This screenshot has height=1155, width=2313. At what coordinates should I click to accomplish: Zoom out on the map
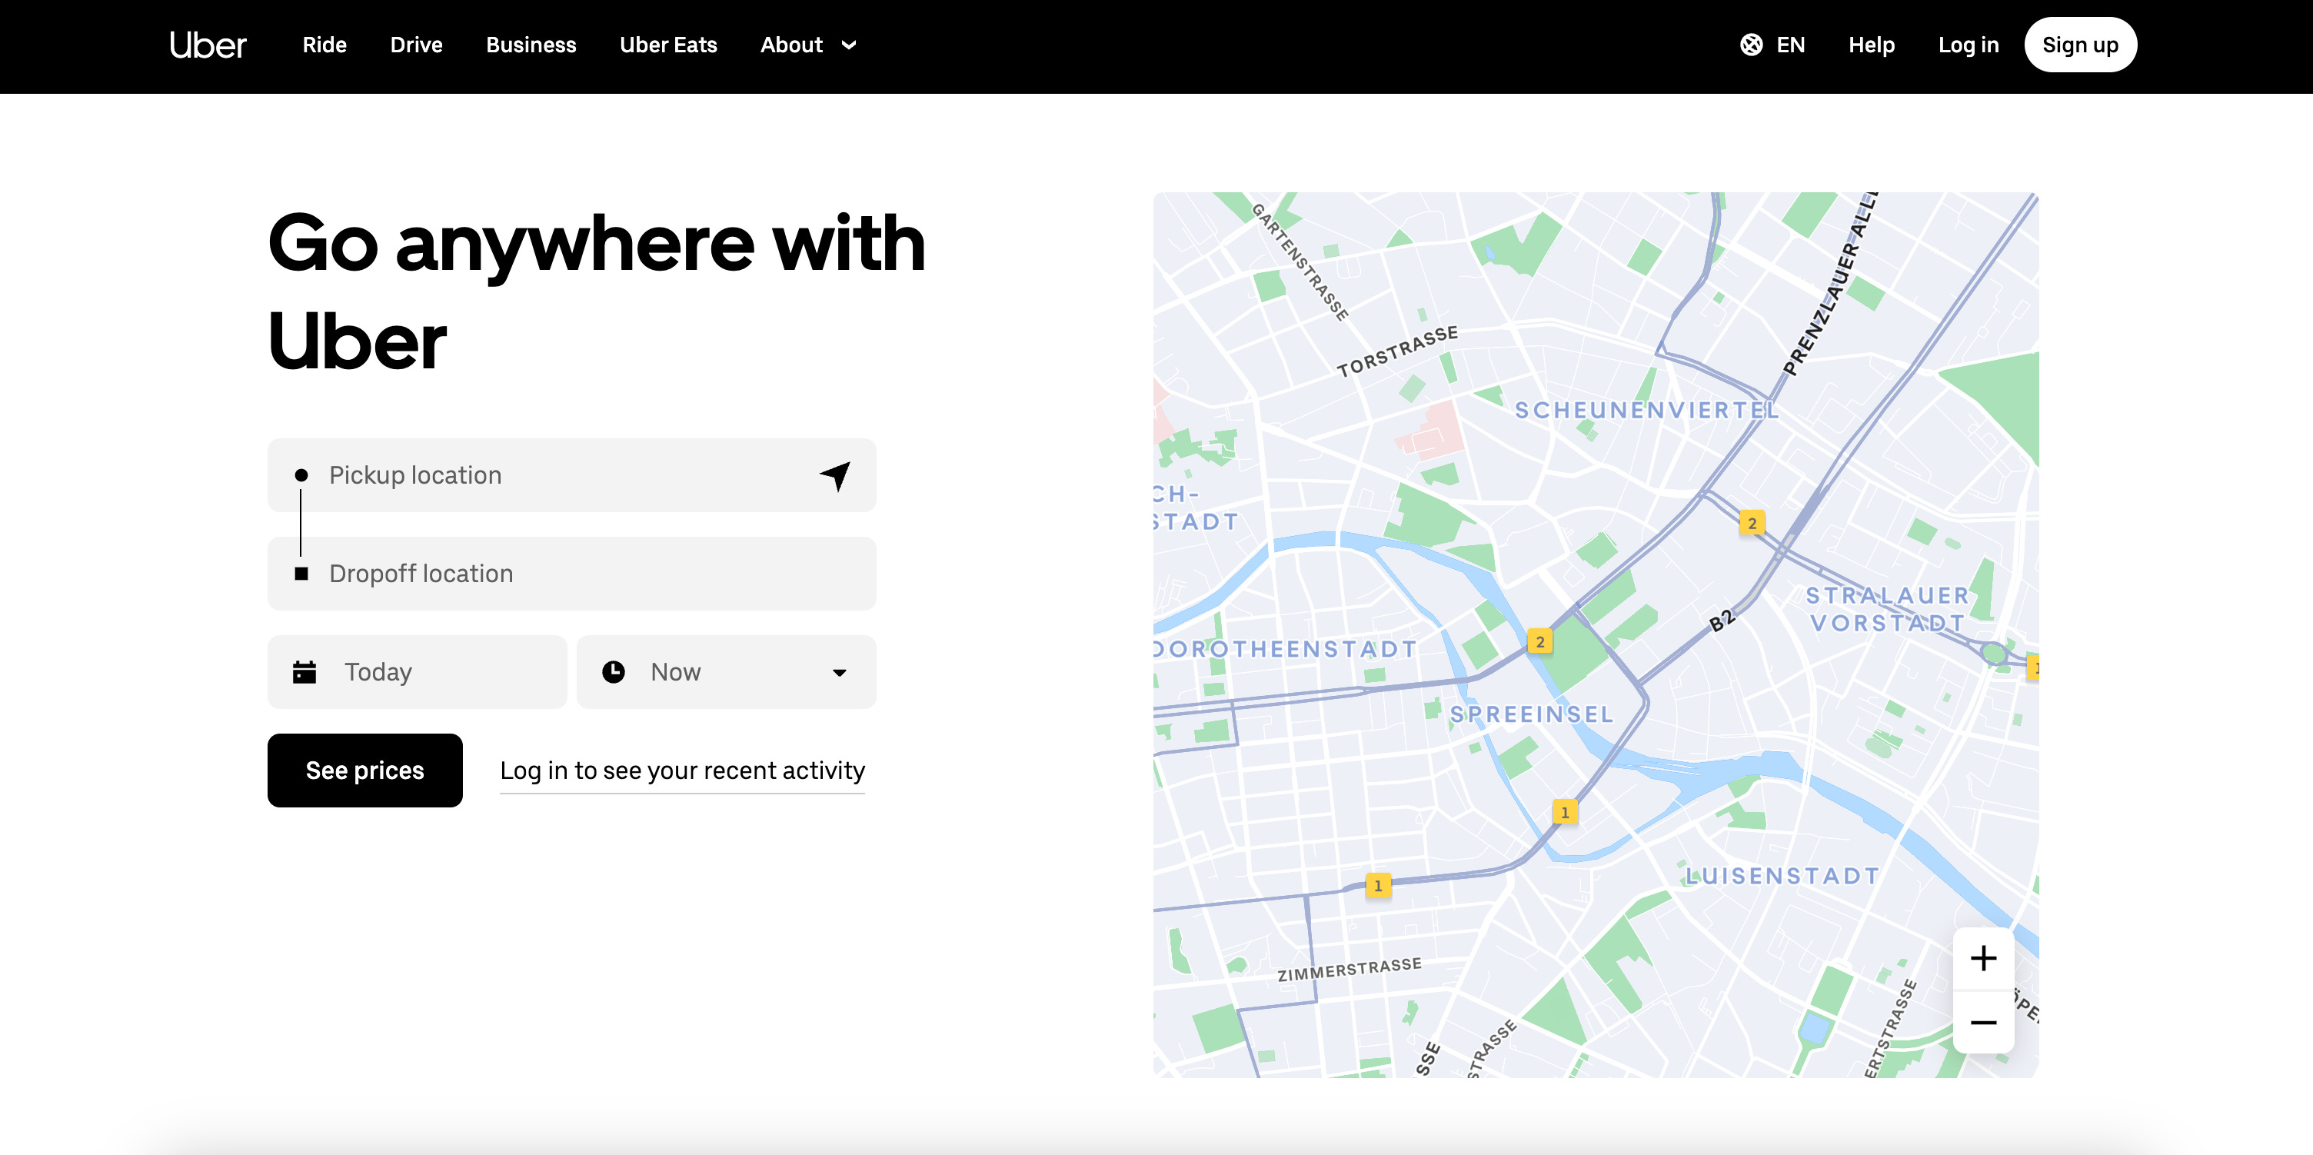pos(1982,1022)
